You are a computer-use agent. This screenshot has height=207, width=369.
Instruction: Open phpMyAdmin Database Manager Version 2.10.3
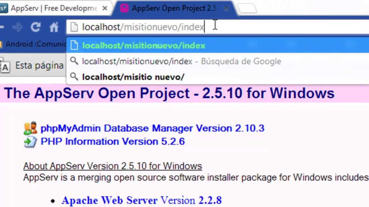coord(152,128)
